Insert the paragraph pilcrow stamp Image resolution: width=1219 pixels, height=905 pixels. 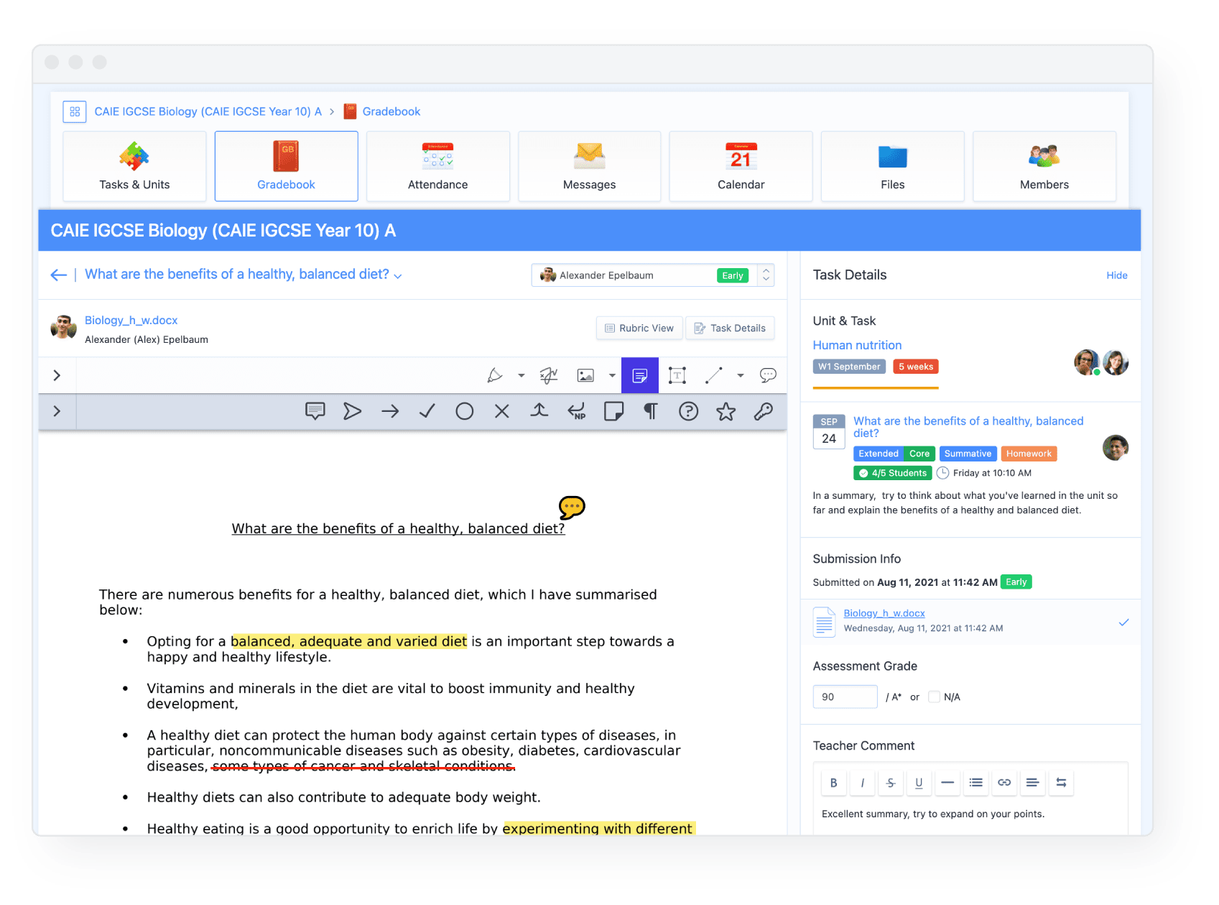tap(651, 411)
